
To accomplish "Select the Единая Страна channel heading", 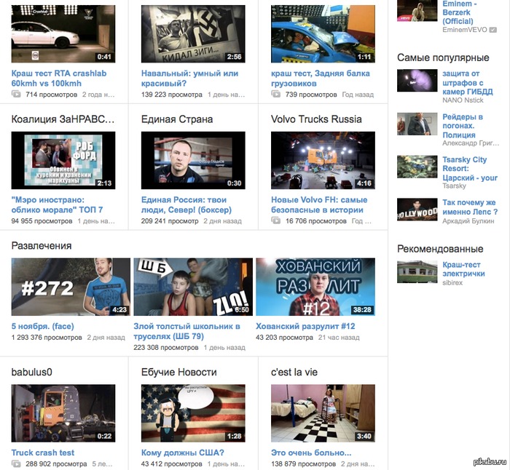I will pos(177,119).
